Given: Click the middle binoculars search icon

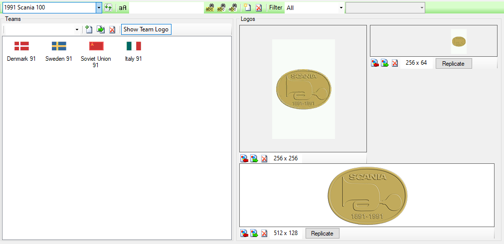Looking at the screenshot, I should click(221, 7).
